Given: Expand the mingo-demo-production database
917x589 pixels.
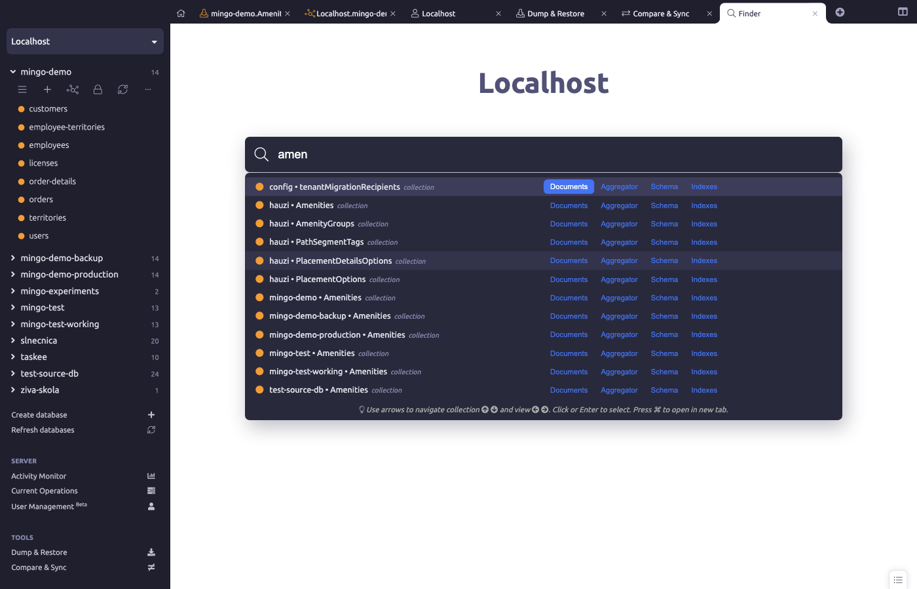Looking at the screenshot, I should tap(13, 275).
